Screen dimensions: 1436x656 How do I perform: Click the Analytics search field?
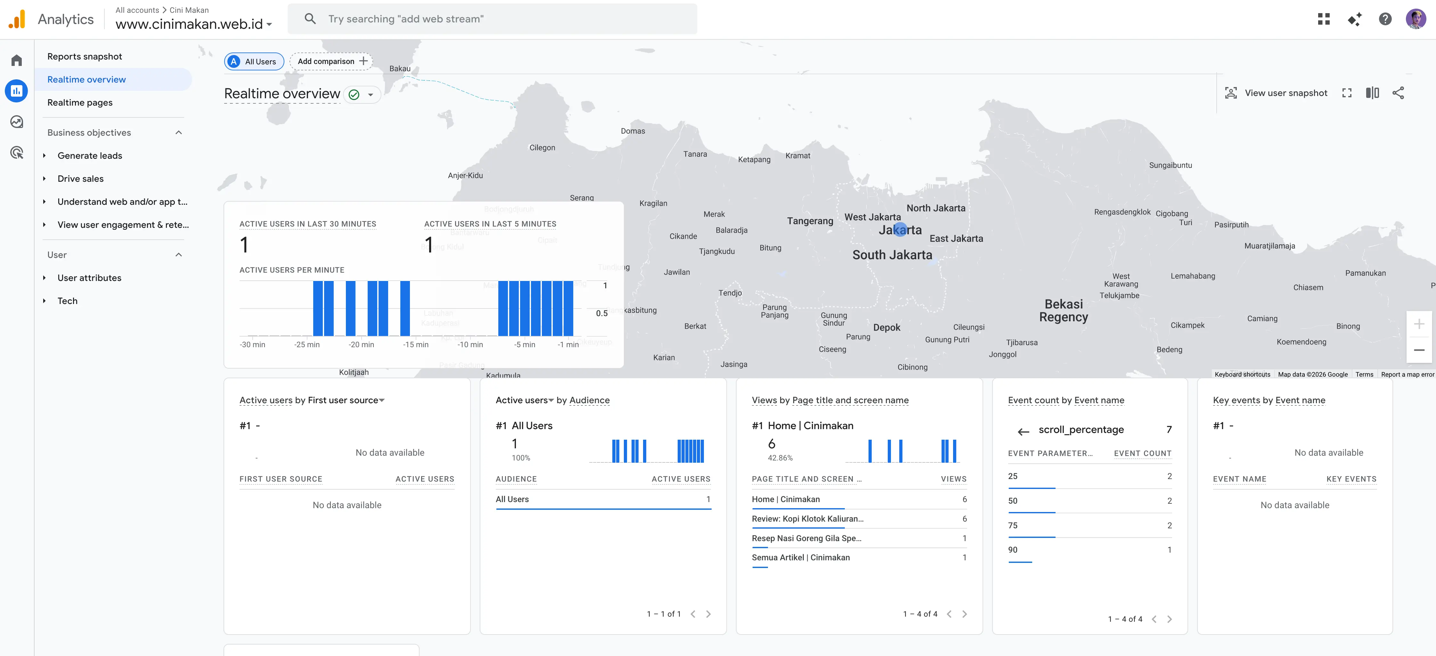492,19
